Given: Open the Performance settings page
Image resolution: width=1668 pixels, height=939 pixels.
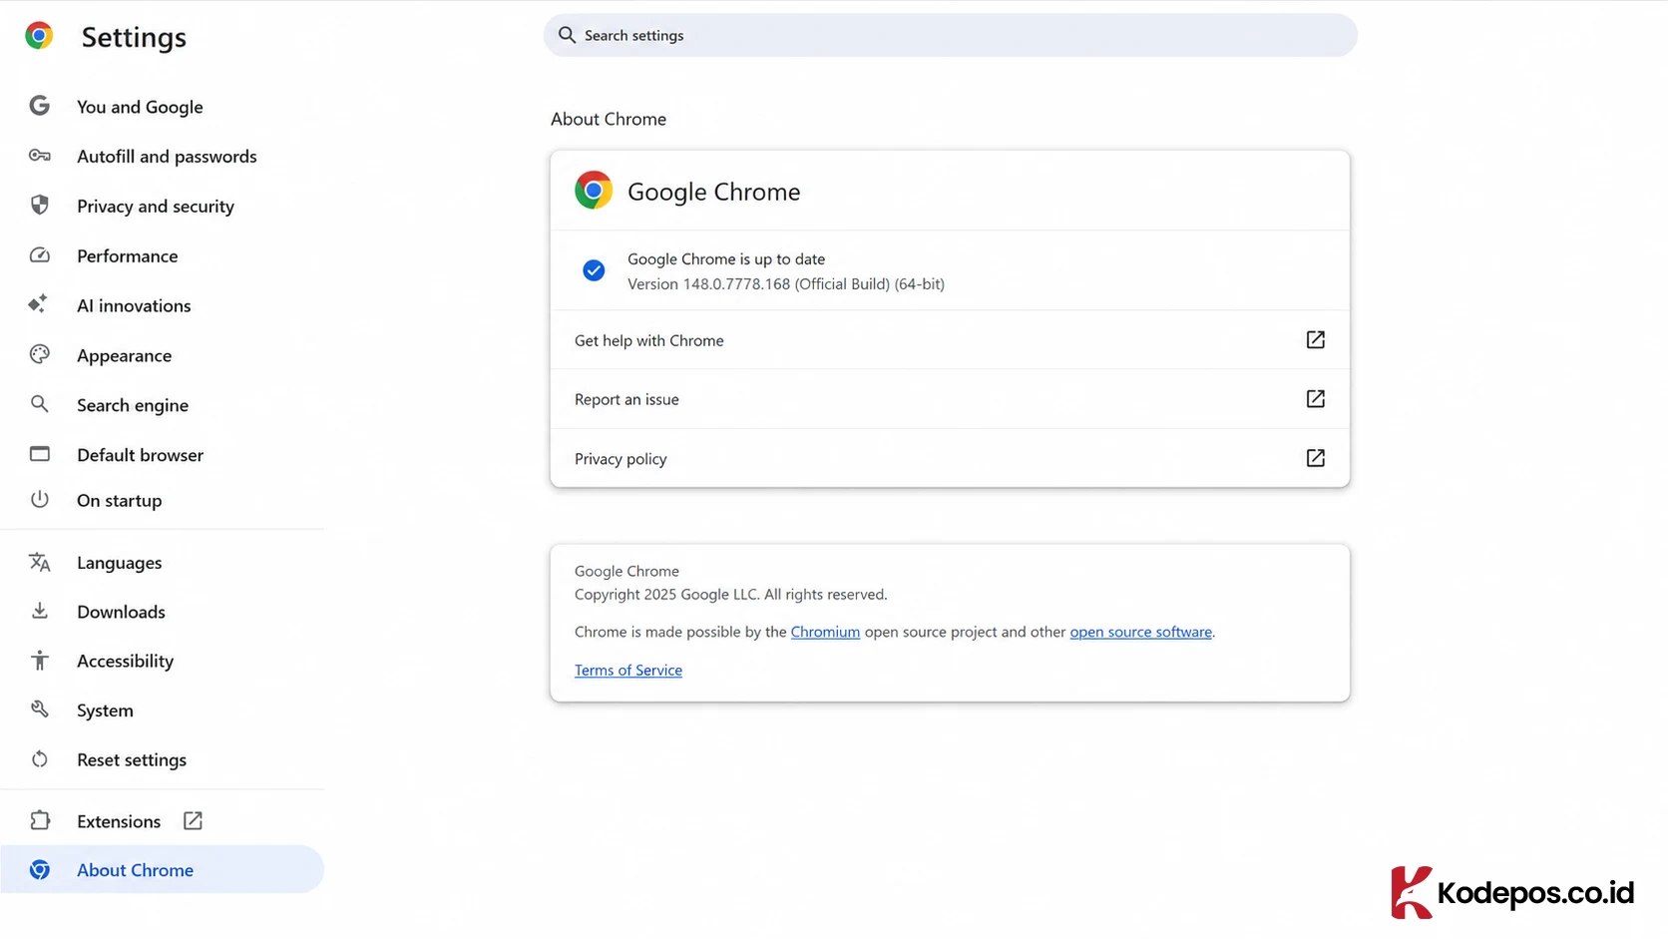Looking at the screenshot, I should pyautogui.click(x=128, y=256).
